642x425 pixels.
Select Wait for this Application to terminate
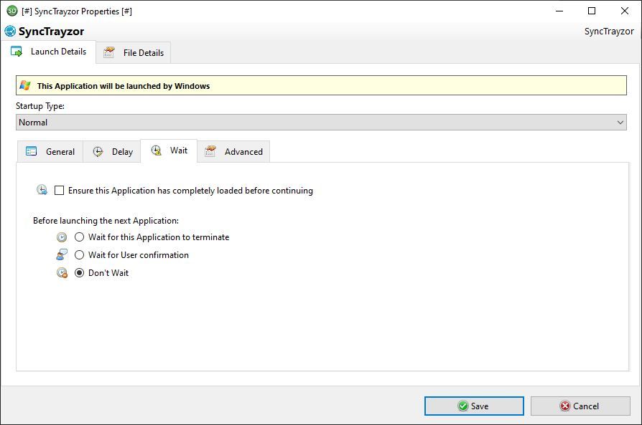[x=79, y=237]
